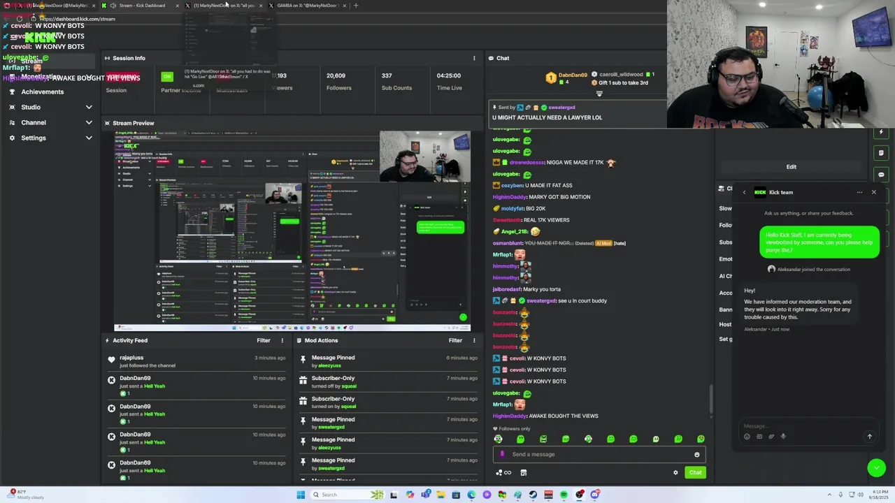Open Activity Feed three-dot options

tap(282, 340)
